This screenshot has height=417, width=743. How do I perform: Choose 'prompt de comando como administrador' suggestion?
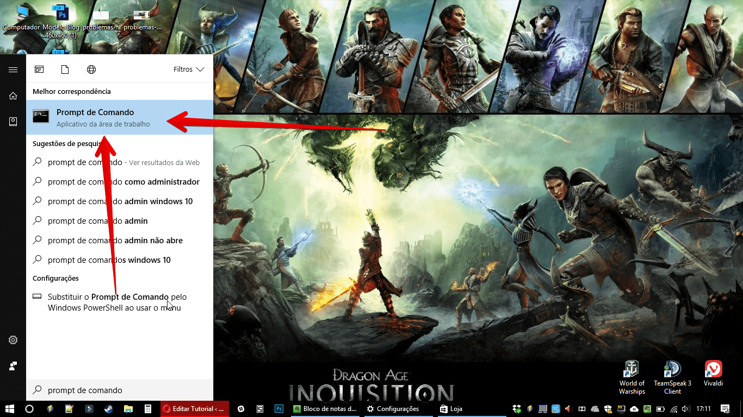click(120, 182)
